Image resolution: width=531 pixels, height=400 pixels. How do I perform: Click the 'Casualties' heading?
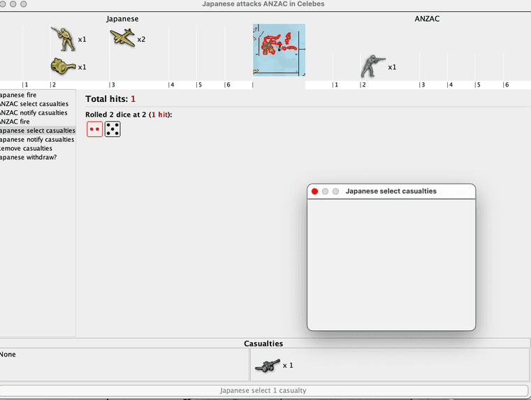tap(263, 343)
